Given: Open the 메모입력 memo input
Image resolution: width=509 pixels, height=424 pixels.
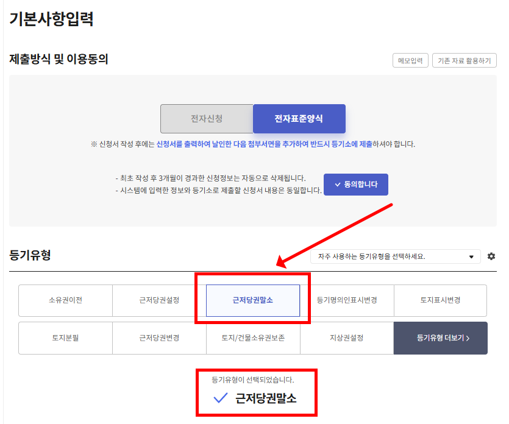Looking at the screenshot, I should point(410,60).
